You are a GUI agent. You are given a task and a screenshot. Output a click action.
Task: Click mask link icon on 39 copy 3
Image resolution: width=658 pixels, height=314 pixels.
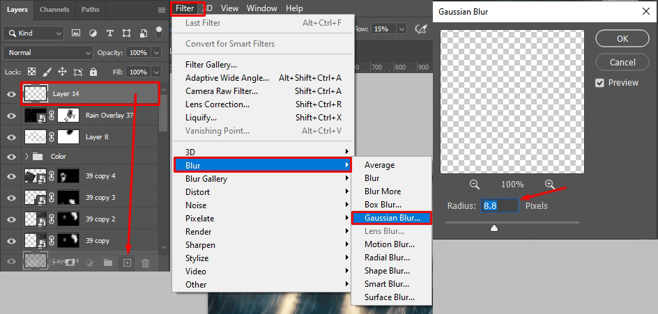tap(52, 198)
